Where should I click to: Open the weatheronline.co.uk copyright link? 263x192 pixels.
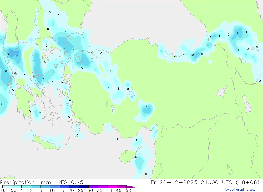[x=241, y=190]
